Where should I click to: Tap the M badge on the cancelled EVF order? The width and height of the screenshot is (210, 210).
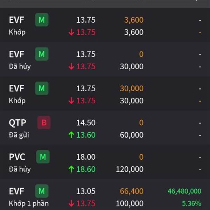[42, 54]
